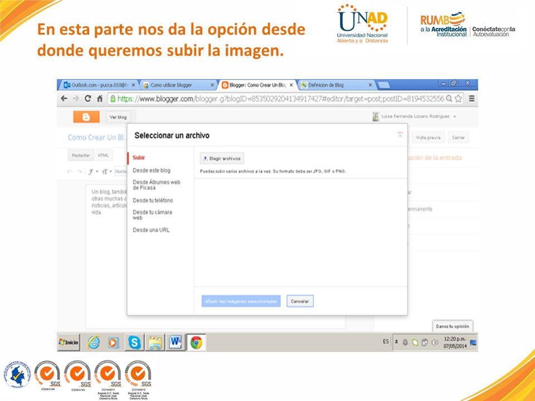Click the Danos tu opinión button
Screen dimensions: 535x401
(453, 326)
